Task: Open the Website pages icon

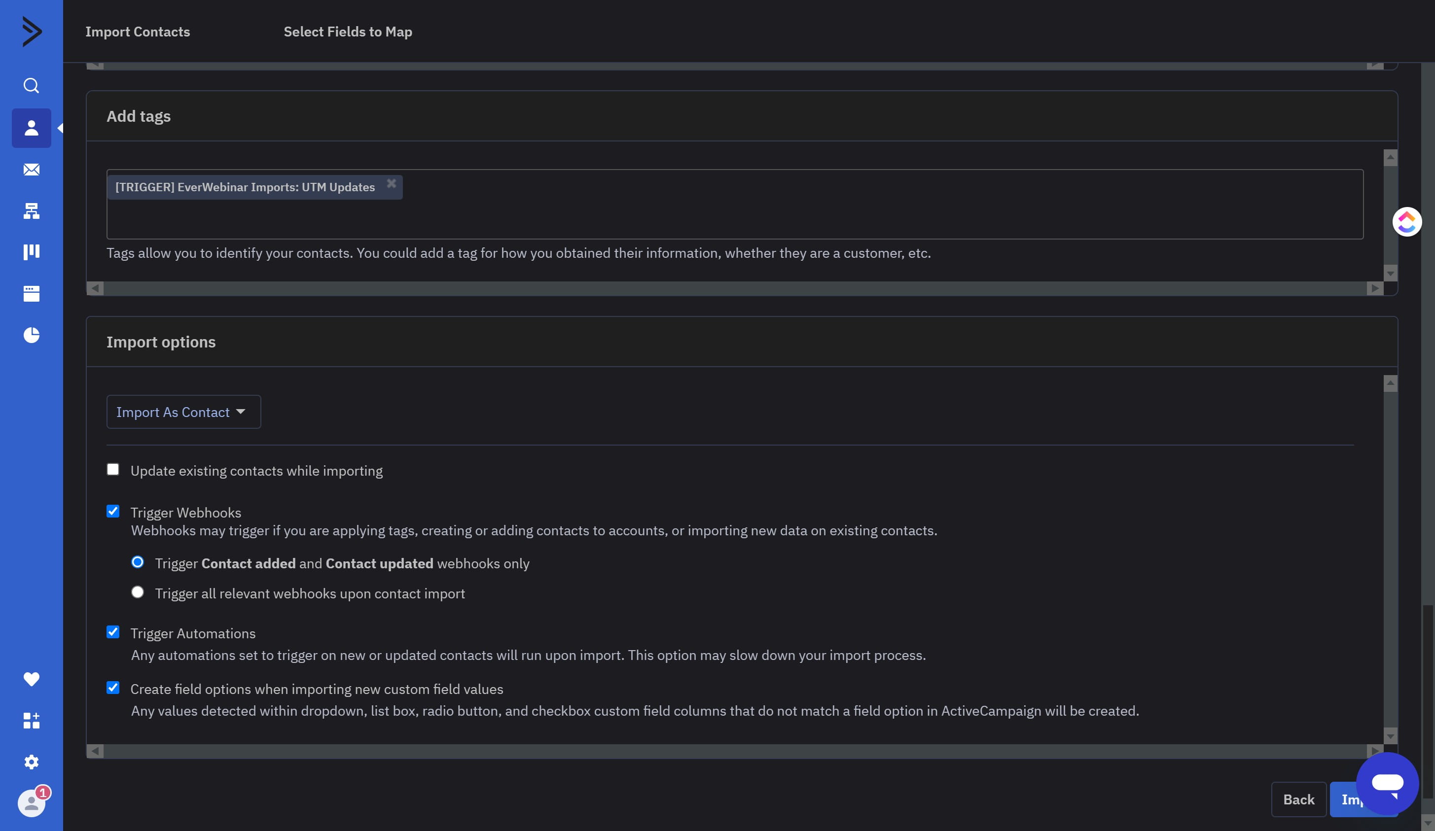Action: point(32,293)
